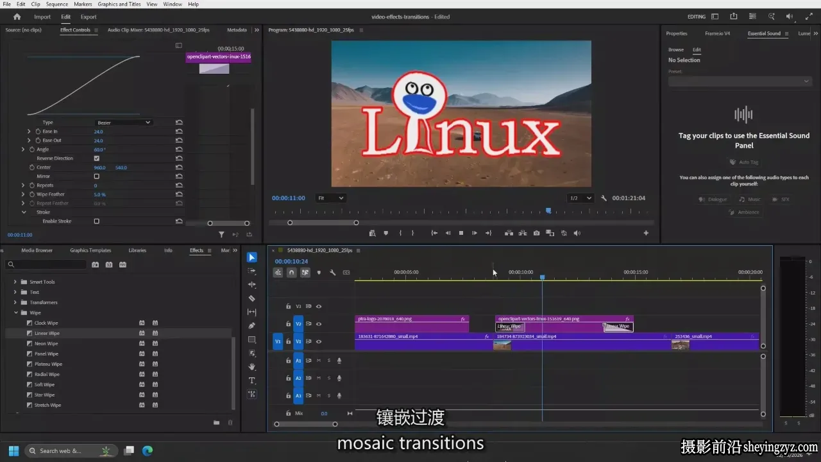This screenshot has height=462, width=821.
Task: Solo audio track A2
Action: 328,379
